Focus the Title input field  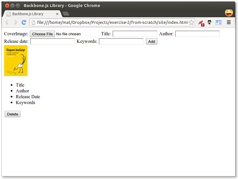click(x=135, y=34)
